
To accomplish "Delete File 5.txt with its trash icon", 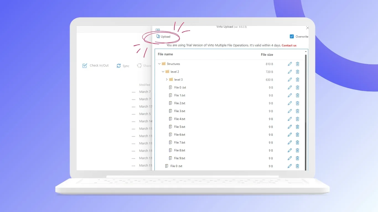I will 297,127.
